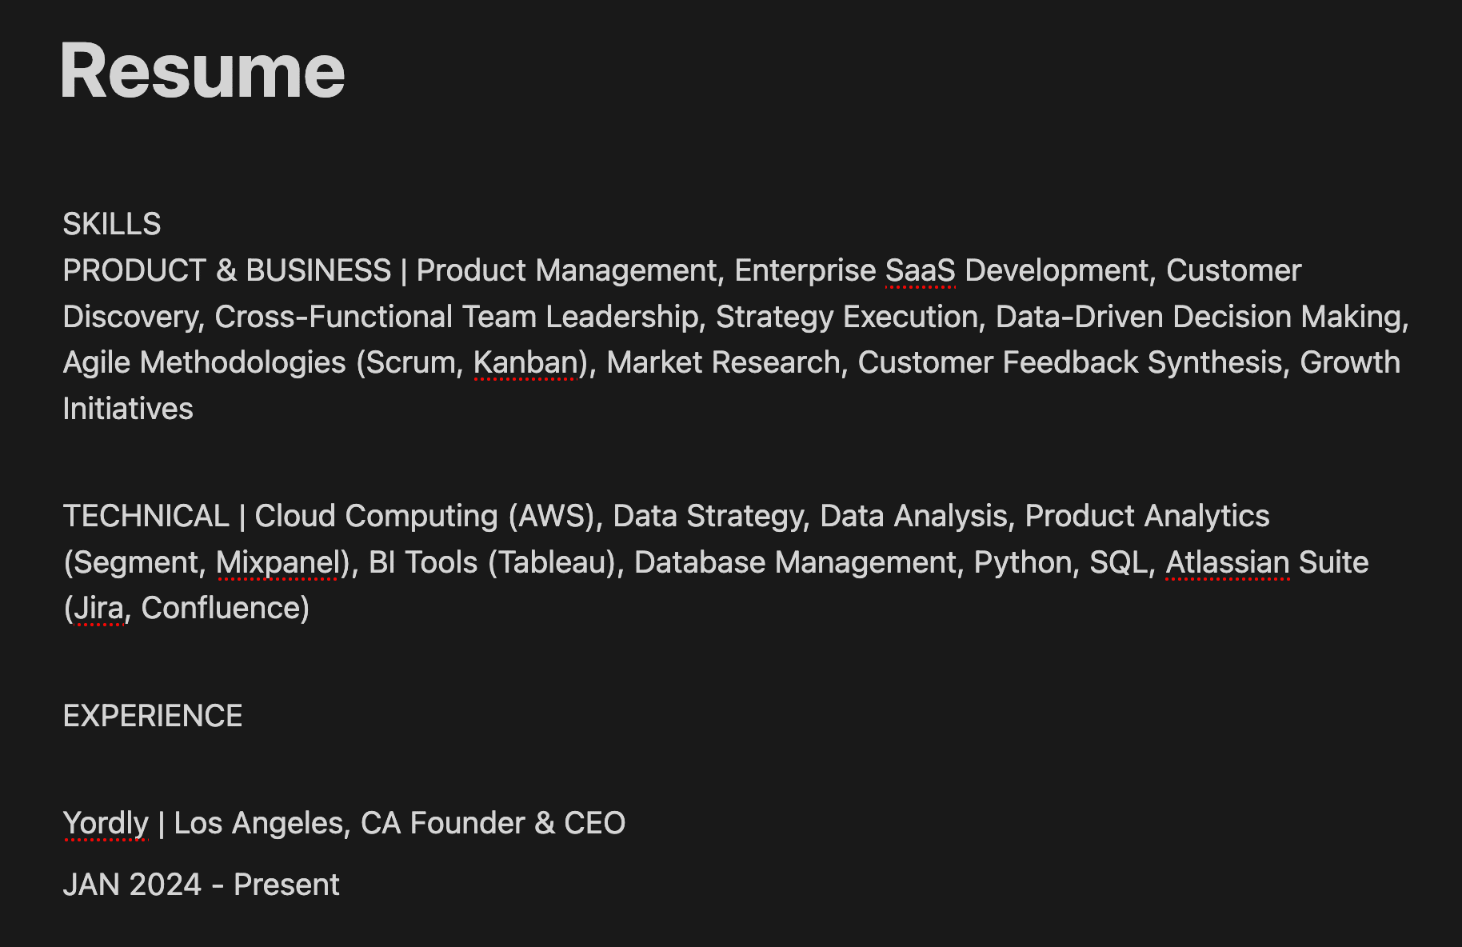This screenshot has width=1462, height=947.
Task: Click the word Tableau
Action: 553,562
